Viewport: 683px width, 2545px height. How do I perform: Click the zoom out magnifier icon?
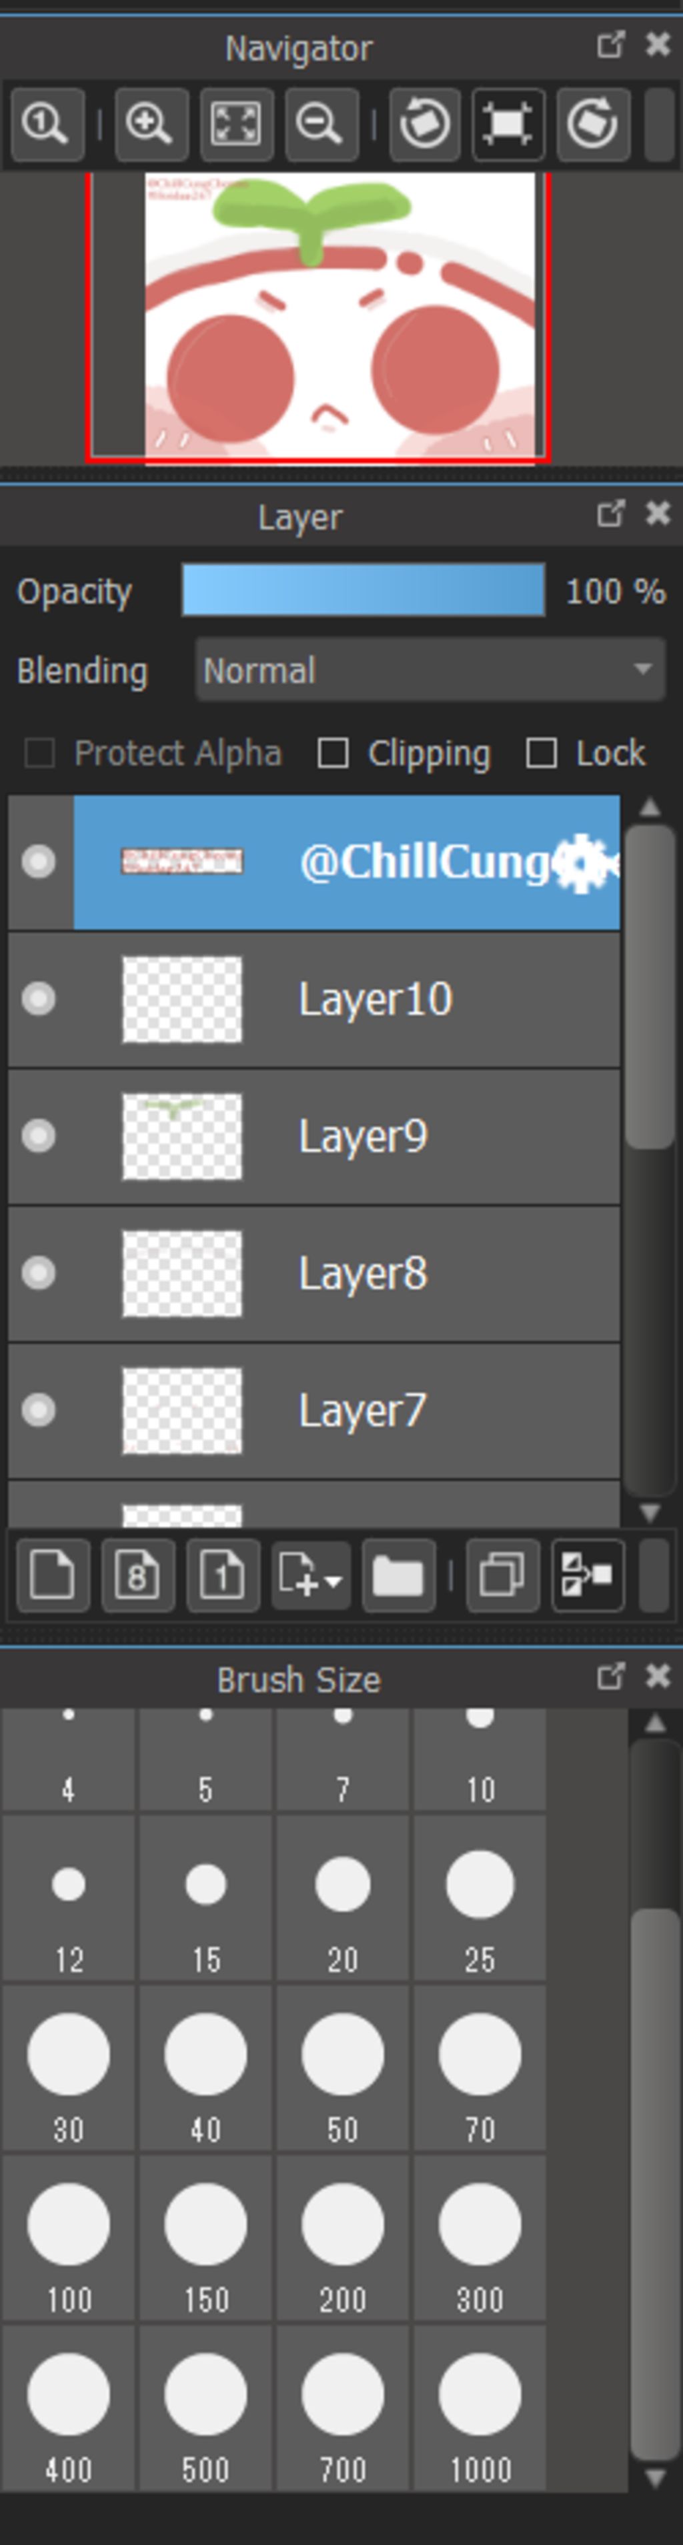pos(320,125)
